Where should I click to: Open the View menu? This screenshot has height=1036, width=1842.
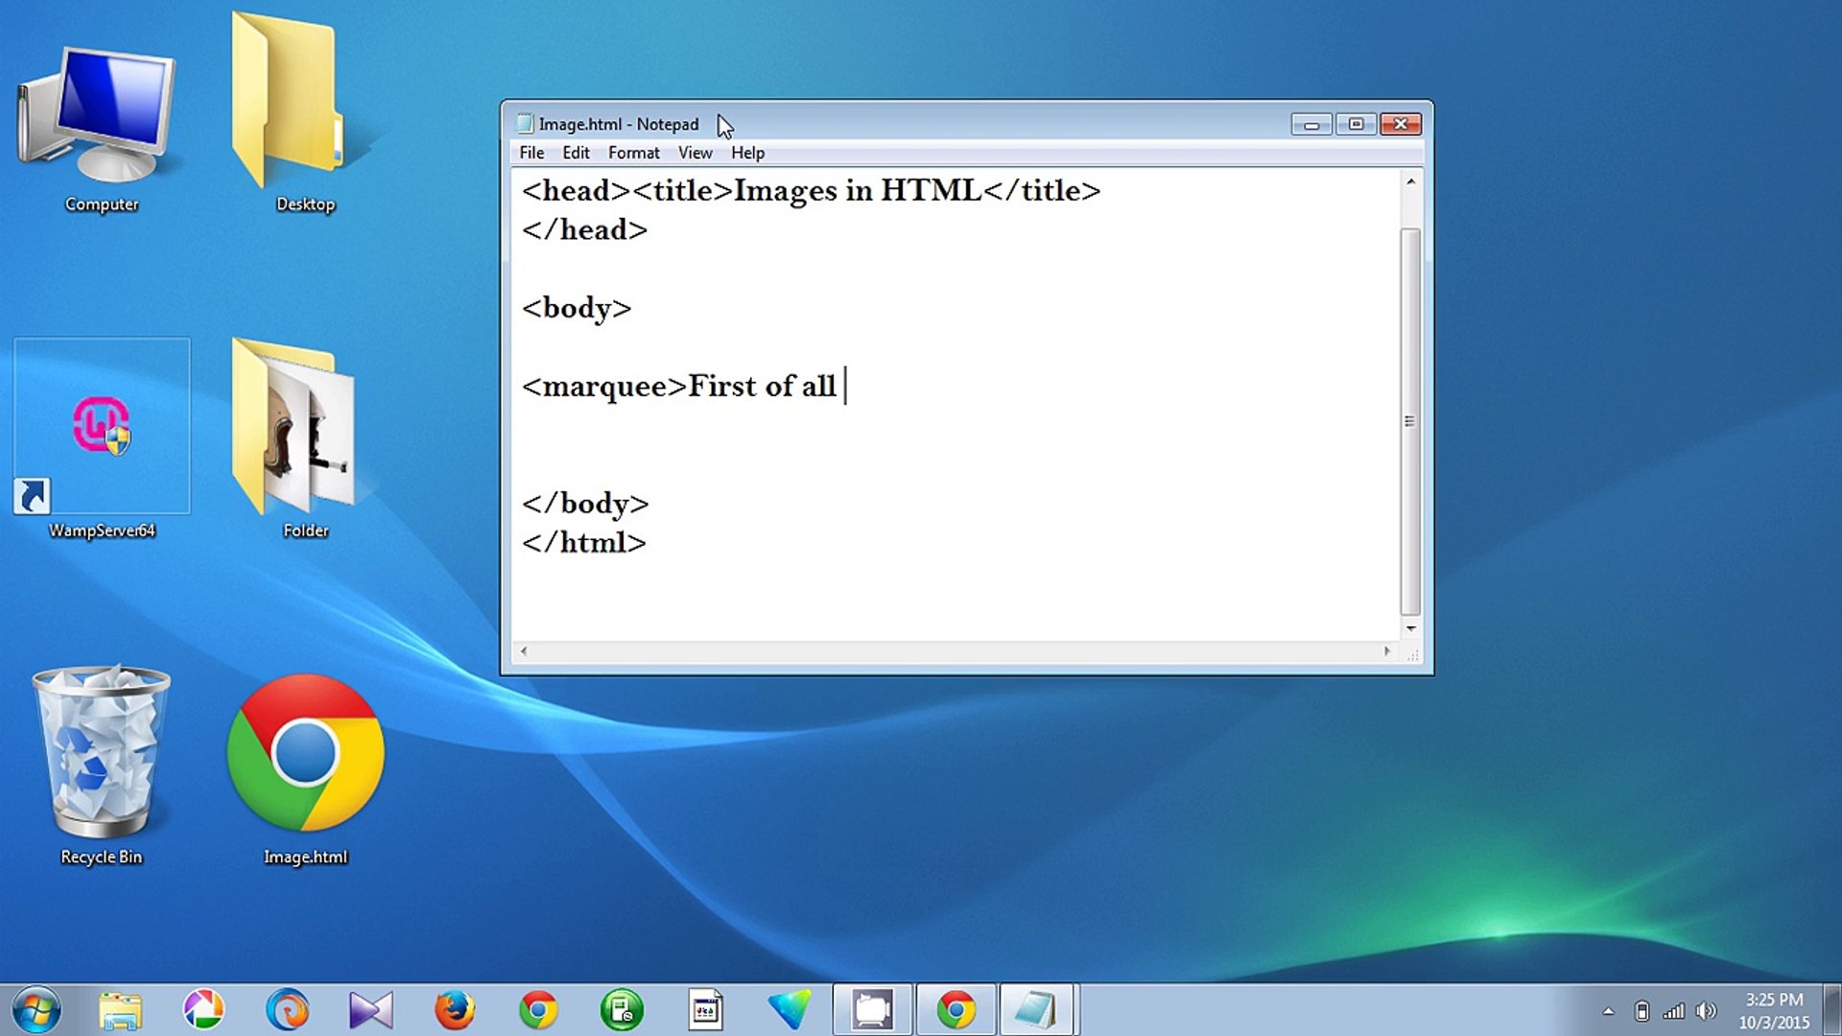(x=695, y=153)
